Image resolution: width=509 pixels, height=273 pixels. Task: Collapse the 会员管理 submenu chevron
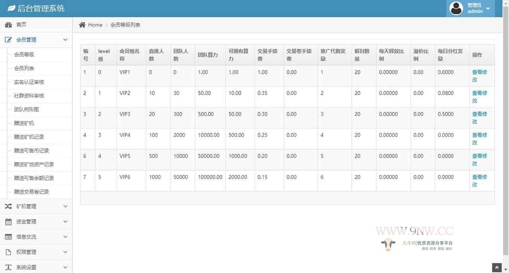65,40
